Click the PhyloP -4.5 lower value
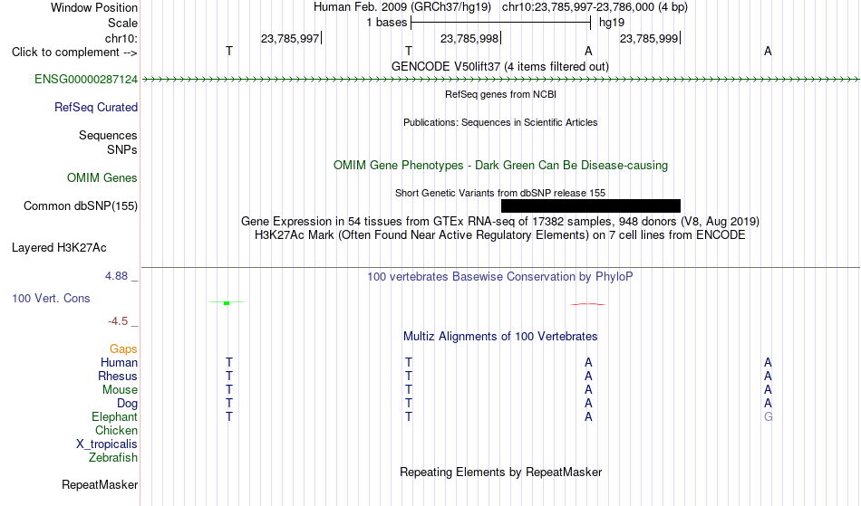This screenshot has width=861, height=506. (x=118, y=321)
